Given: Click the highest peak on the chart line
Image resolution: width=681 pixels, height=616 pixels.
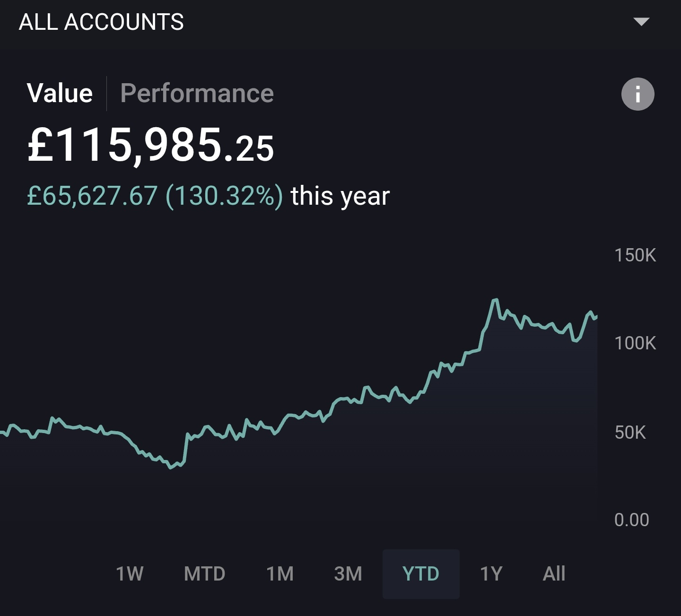Looking at the screenshot, I should [x=495, y=300].
